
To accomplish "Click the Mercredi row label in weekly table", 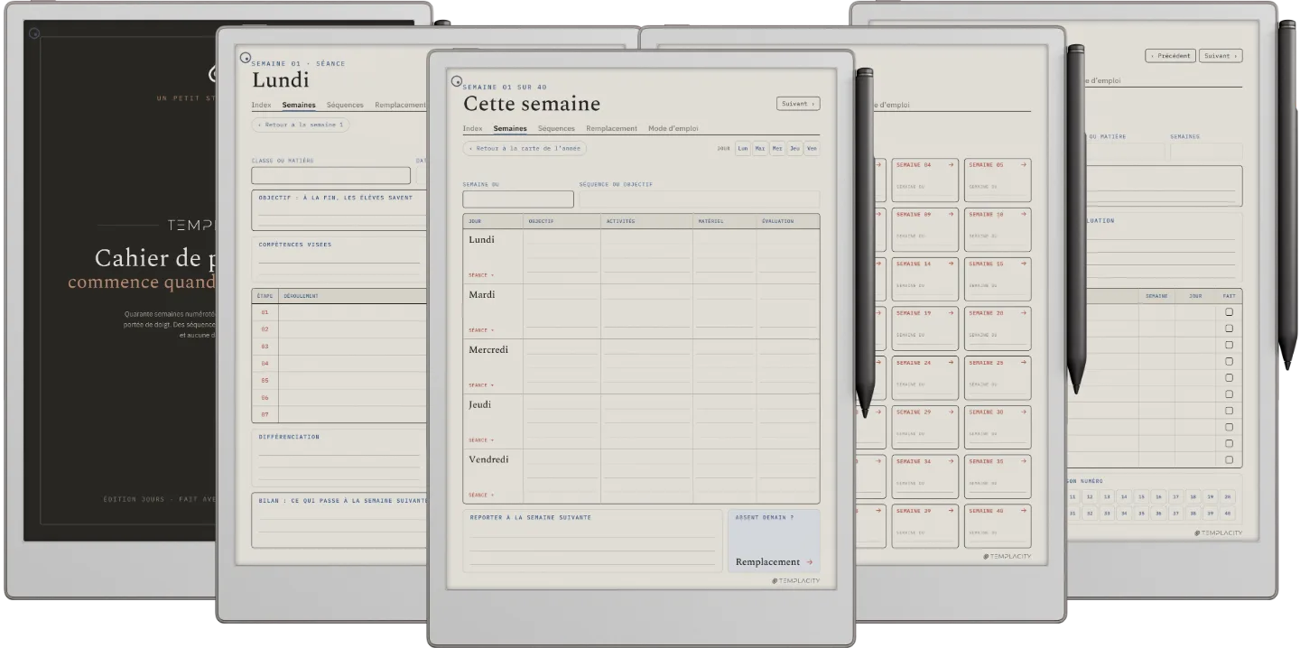I will [x=488, y=350].
